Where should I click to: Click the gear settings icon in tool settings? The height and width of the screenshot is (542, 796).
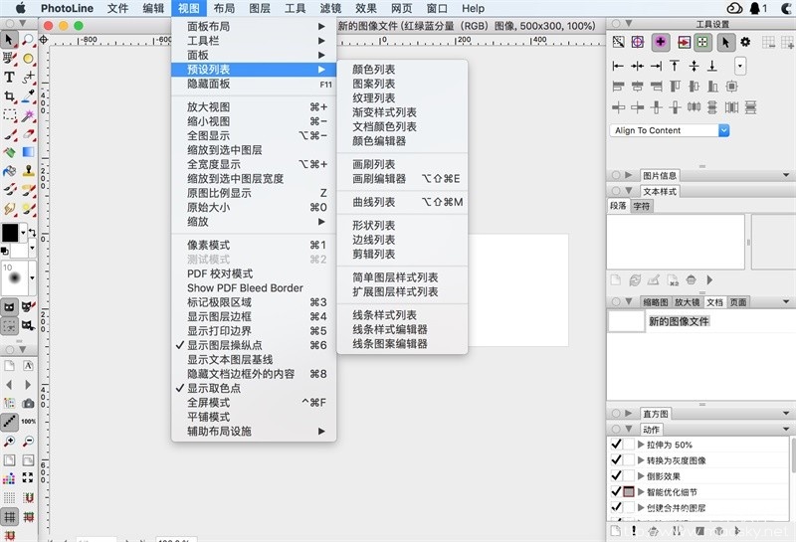745,42
